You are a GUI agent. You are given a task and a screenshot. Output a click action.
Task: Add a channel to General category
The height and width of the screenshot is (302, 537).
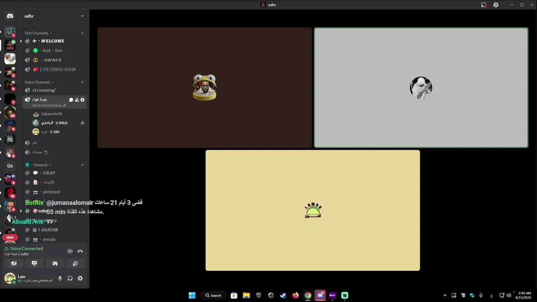[82, 165]
